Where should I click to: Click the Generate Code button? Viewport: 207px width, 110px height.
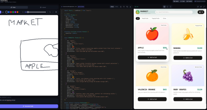pos(29,106)
